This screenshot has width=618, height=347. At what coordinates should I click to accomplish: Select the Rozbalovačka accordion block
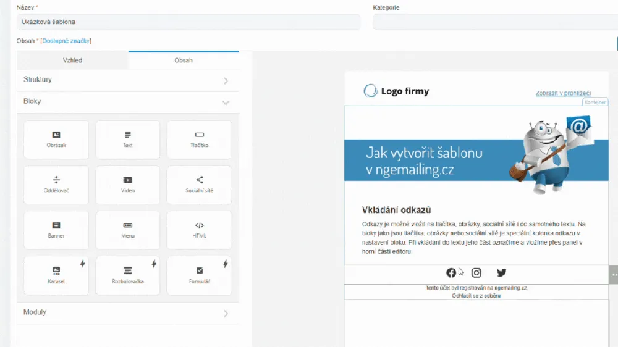pos(128,275)
